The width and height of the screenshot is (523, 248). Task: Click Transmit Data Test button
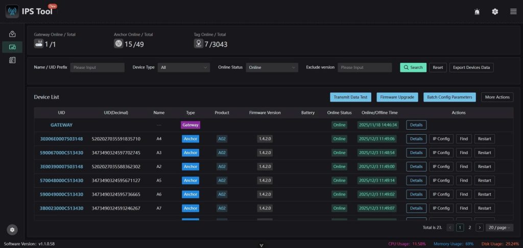350,97
